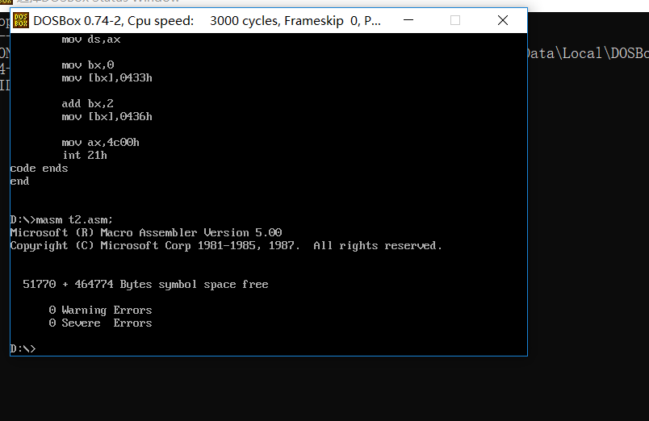Click the 'Bytes symbol space free' line
Screen dimensions: 649x421
click(145, 285)
